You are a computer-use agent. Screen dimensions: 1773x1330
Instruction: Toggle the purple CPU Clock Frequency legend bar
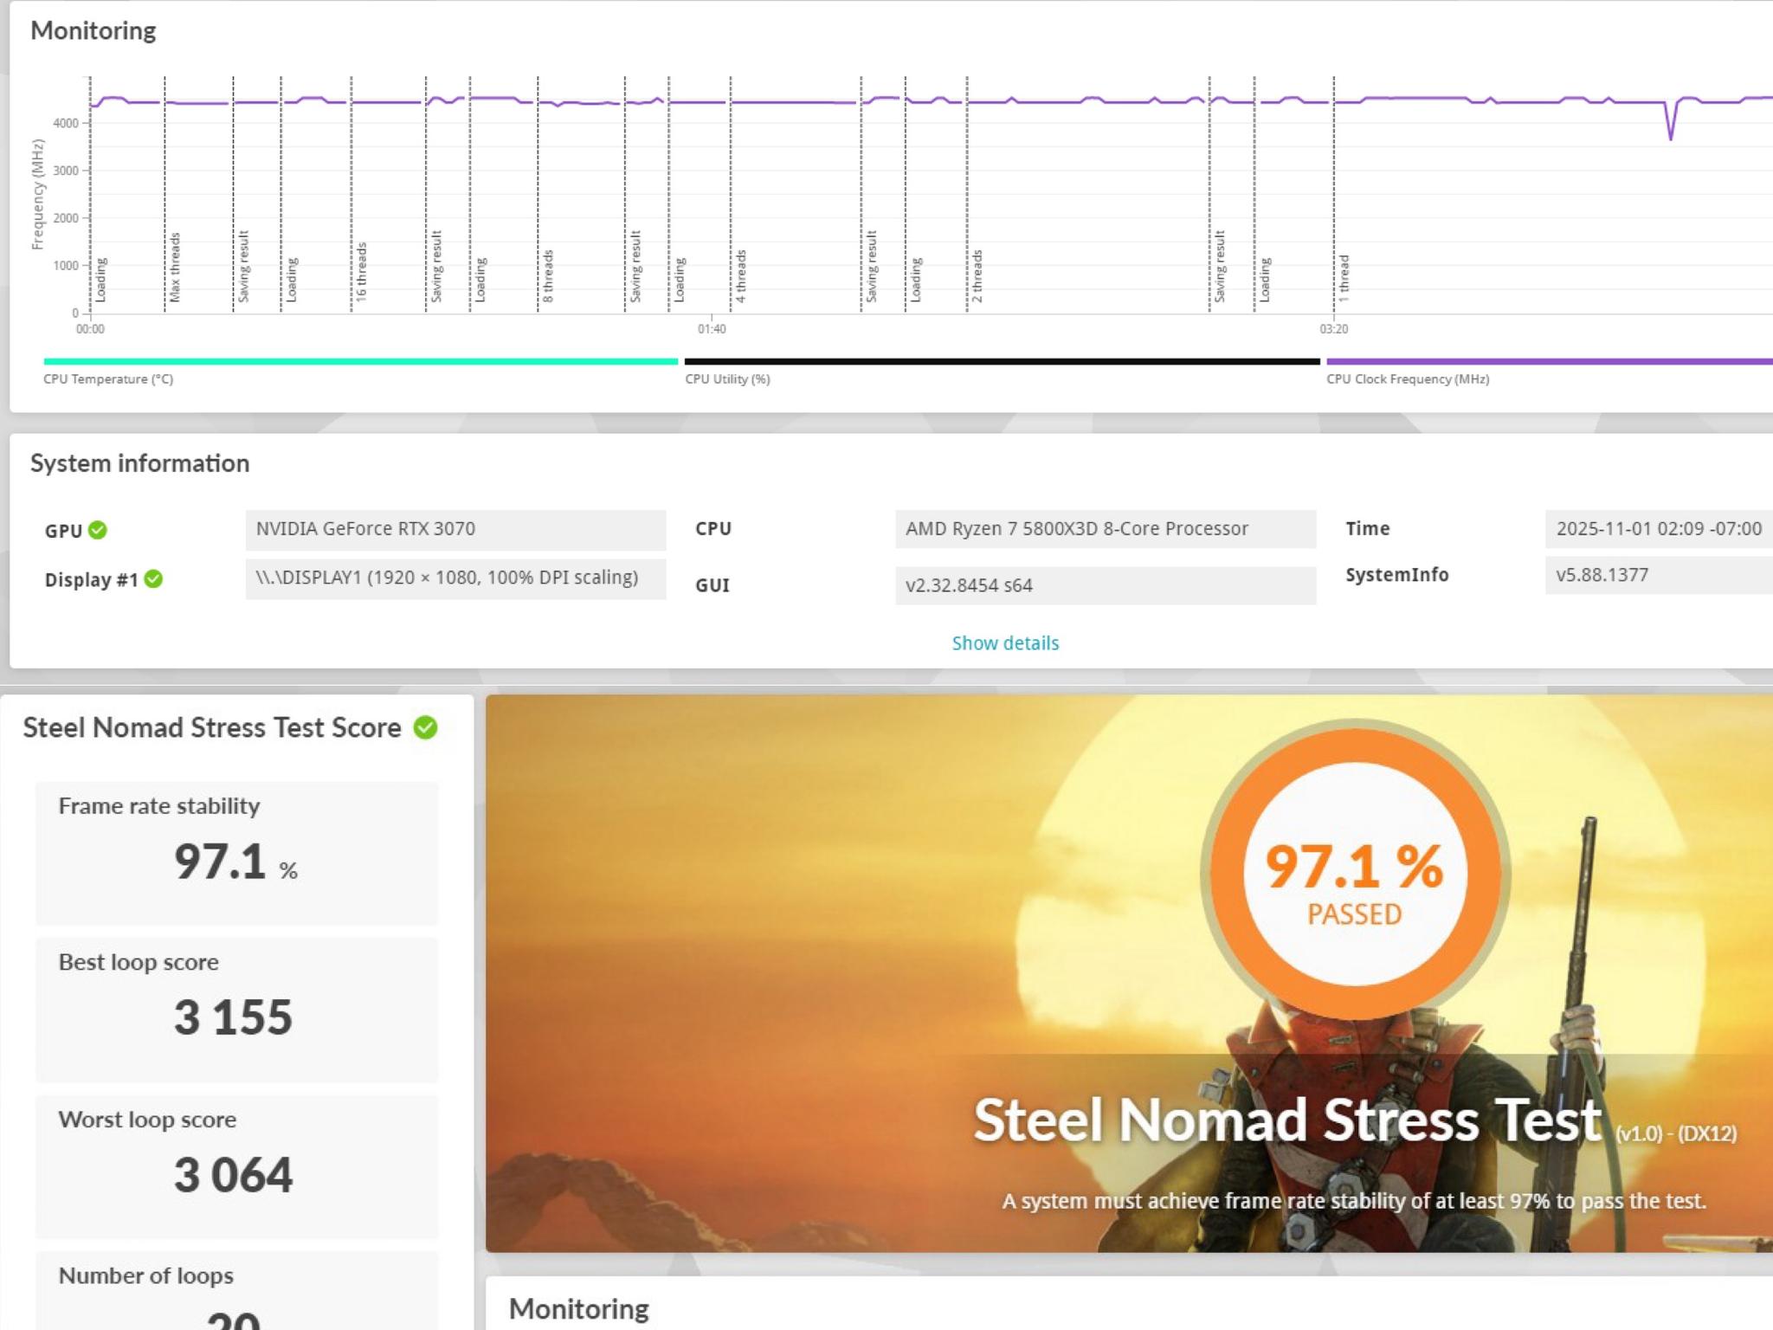pyautogui.click(x=1550, y=362)
